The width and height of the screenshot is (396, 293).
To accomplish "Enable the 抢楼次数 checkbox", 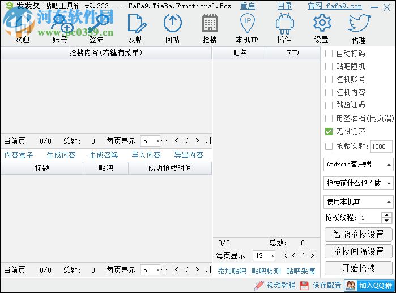I will 329,146.
